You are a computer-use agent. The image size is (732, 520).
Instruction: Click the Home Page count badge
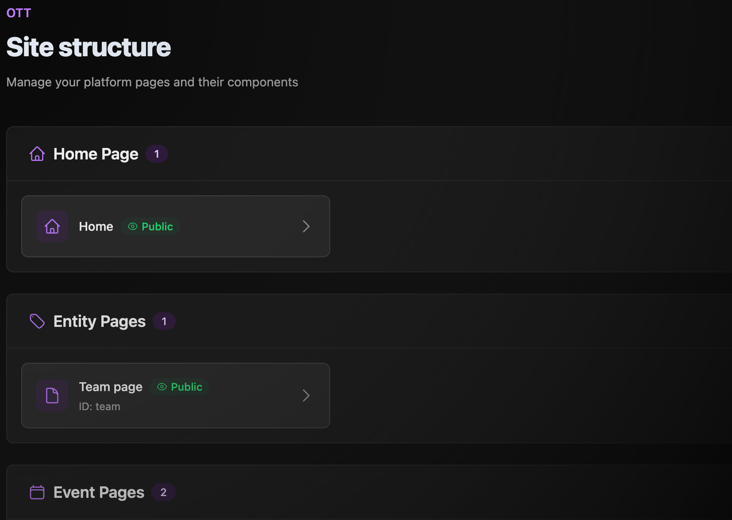point(157,154)
